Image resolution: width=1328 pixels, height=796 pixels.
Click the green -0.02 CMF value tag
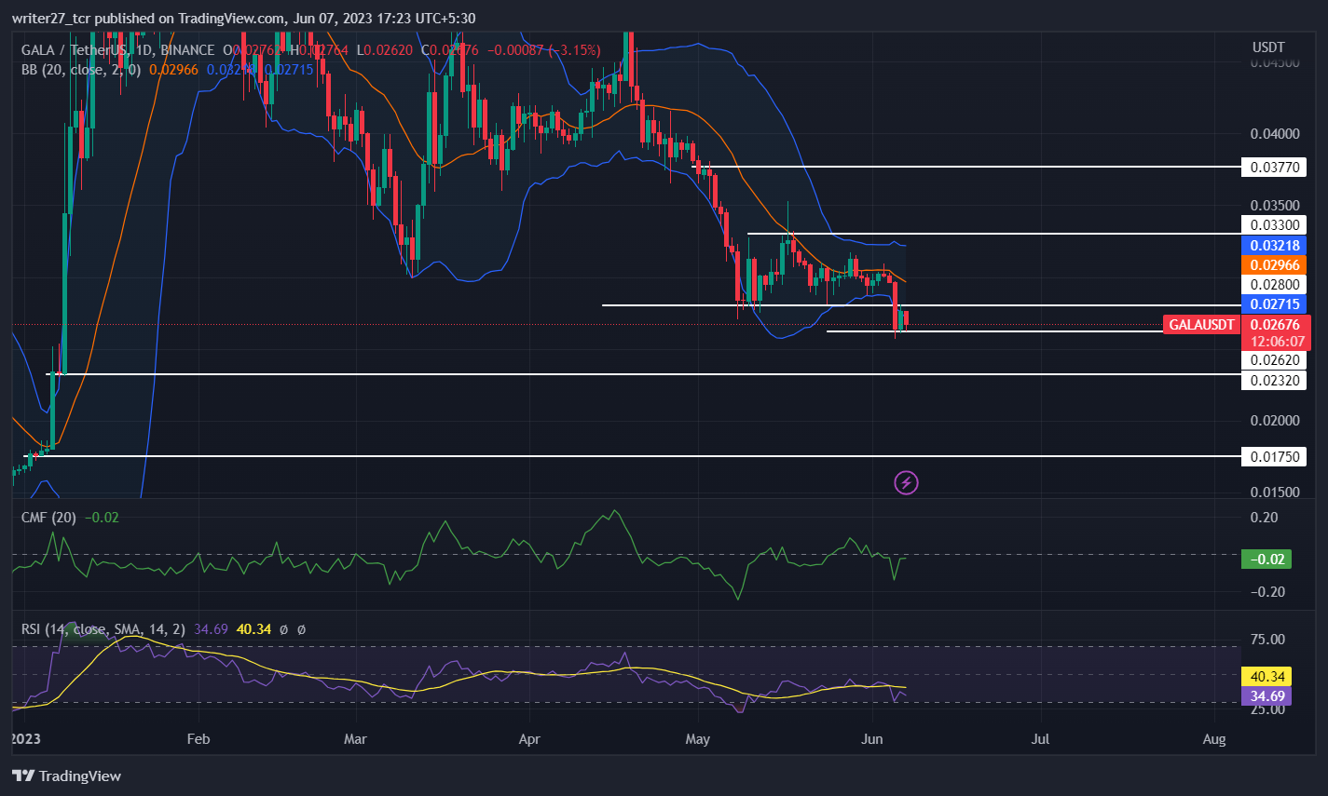coord(1266,559)
